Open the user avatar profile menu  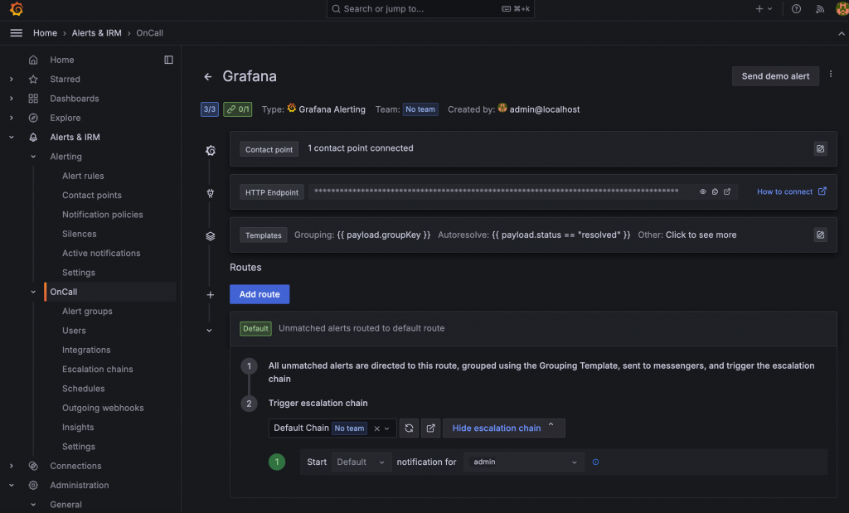pos(842,8)
